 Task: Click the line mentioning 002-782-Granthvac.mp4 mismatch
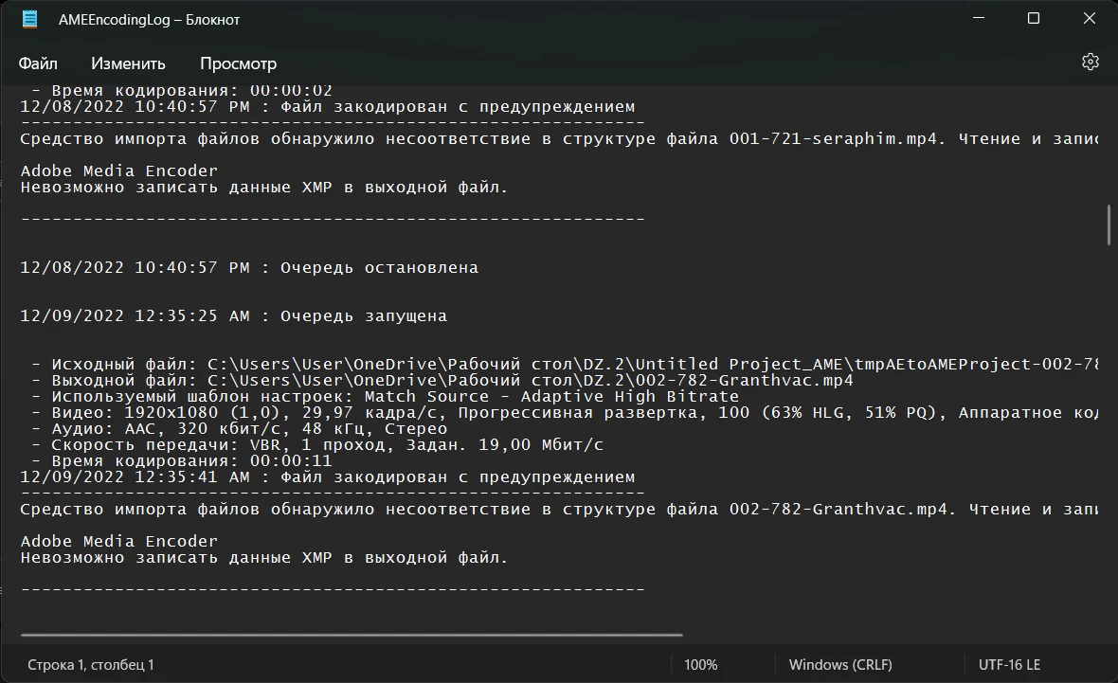(559, 509)
